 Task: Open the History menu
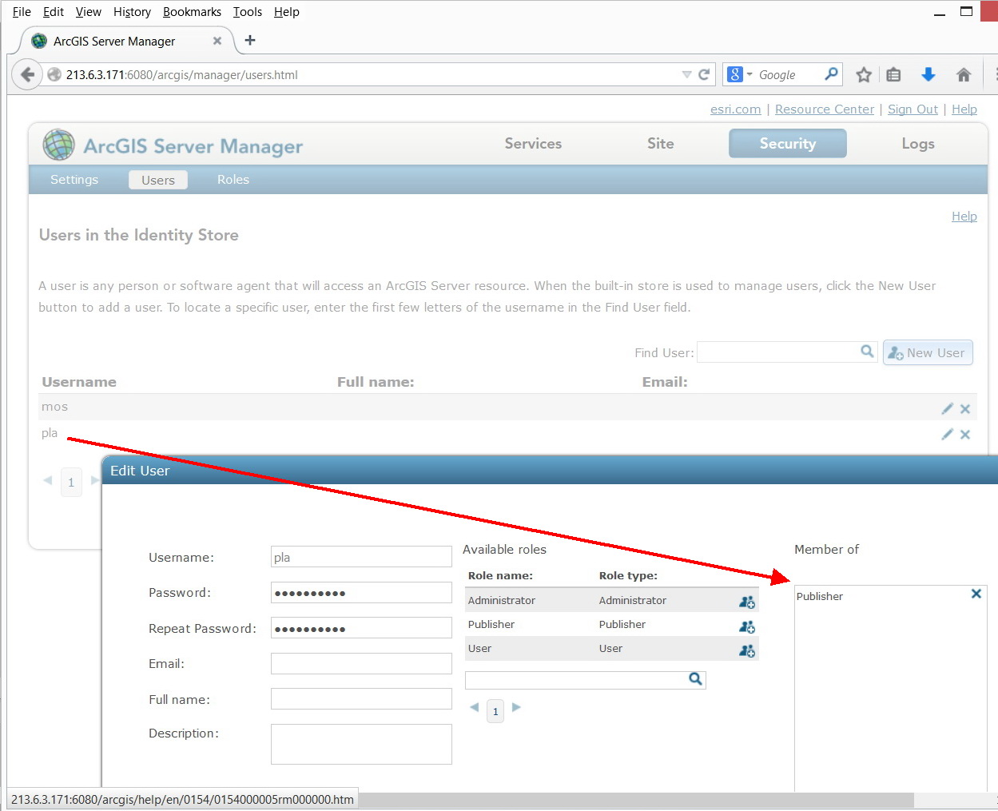[132, 12]
